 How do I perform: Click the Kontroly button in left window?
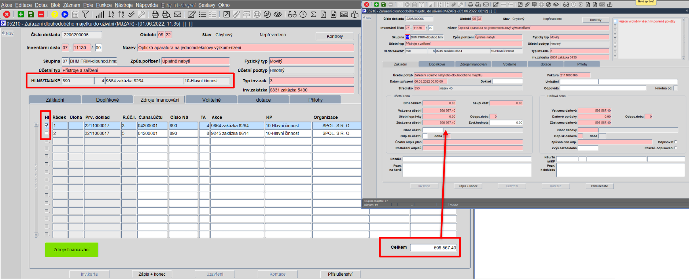point(335,36)
